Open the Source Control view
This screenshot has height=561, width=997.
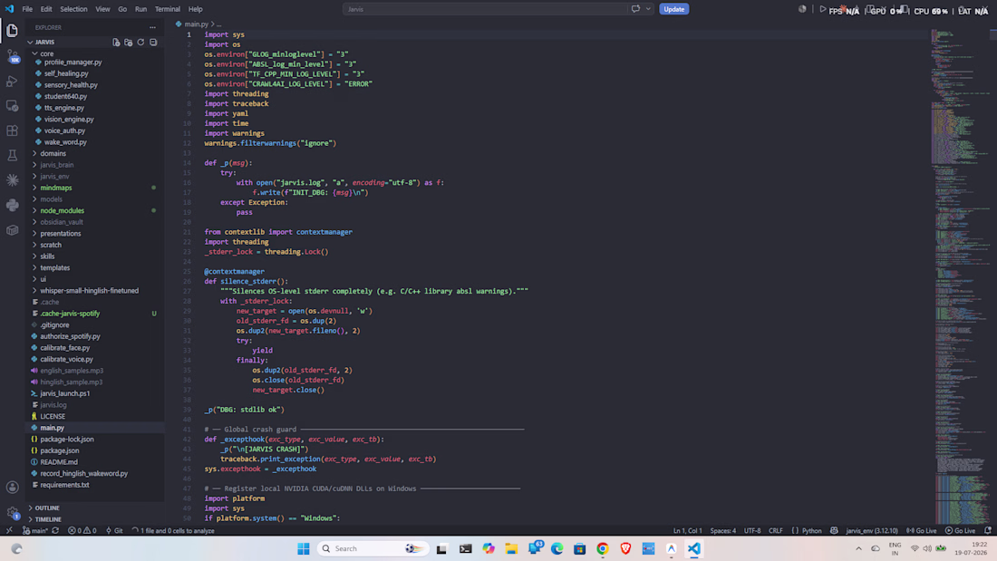(13, 56)
